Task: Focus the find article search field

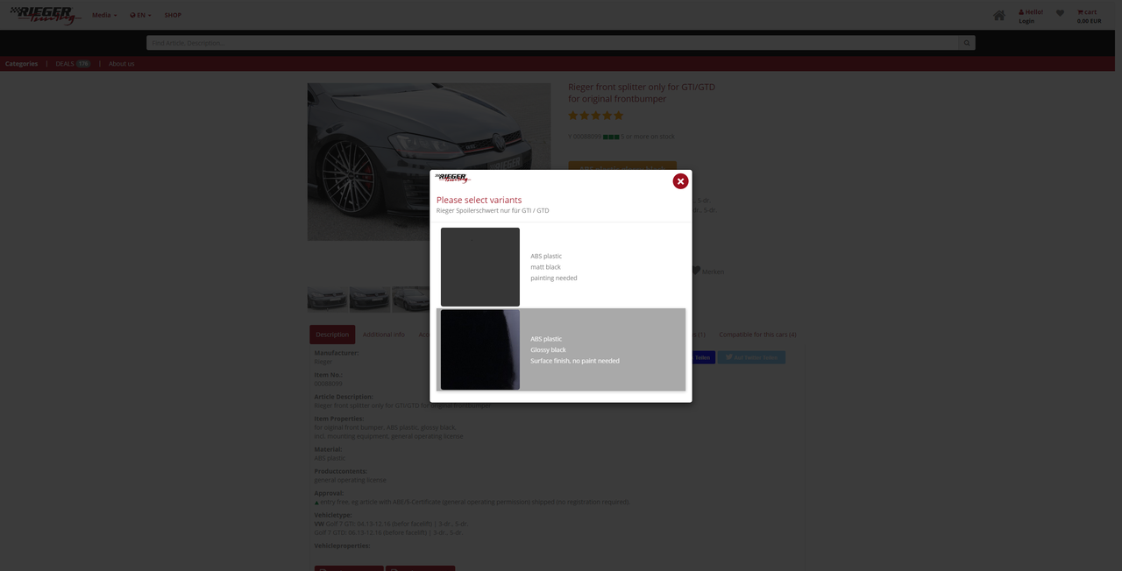Action: (552, 42)
